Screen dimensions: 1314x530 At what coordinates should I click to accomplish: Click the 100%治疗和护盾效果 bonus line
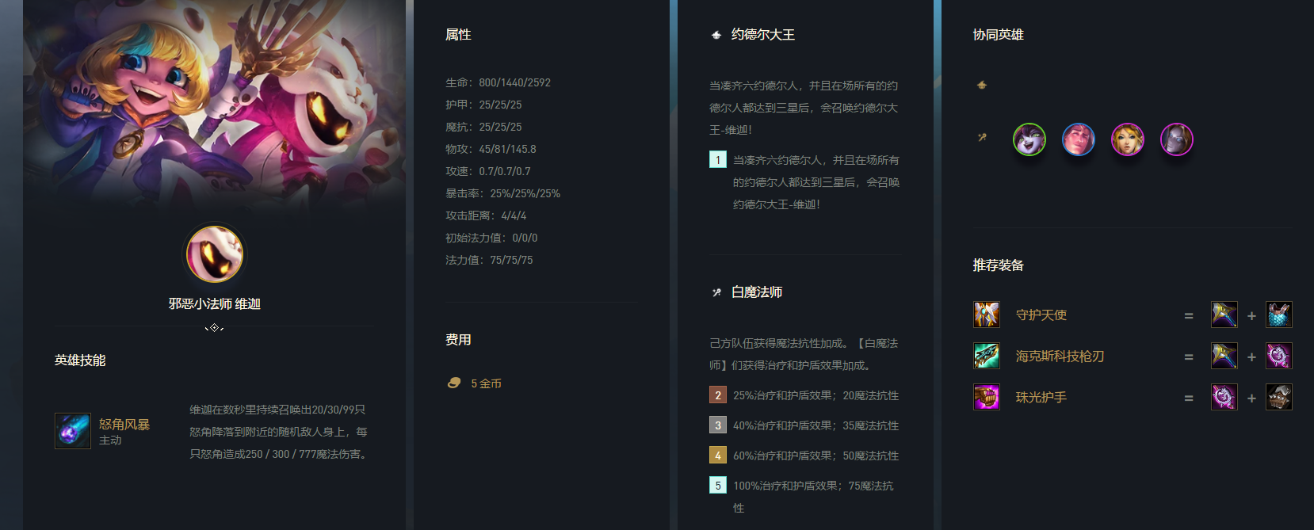tap(813, 497)
